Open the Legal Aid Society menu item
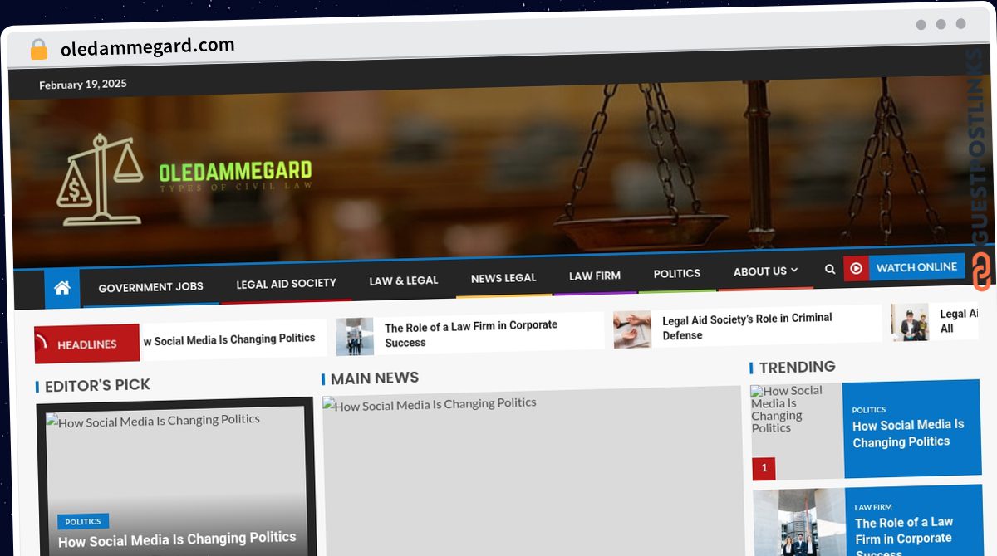Viewport: 997px width, 556px height. tap(286, 284)
